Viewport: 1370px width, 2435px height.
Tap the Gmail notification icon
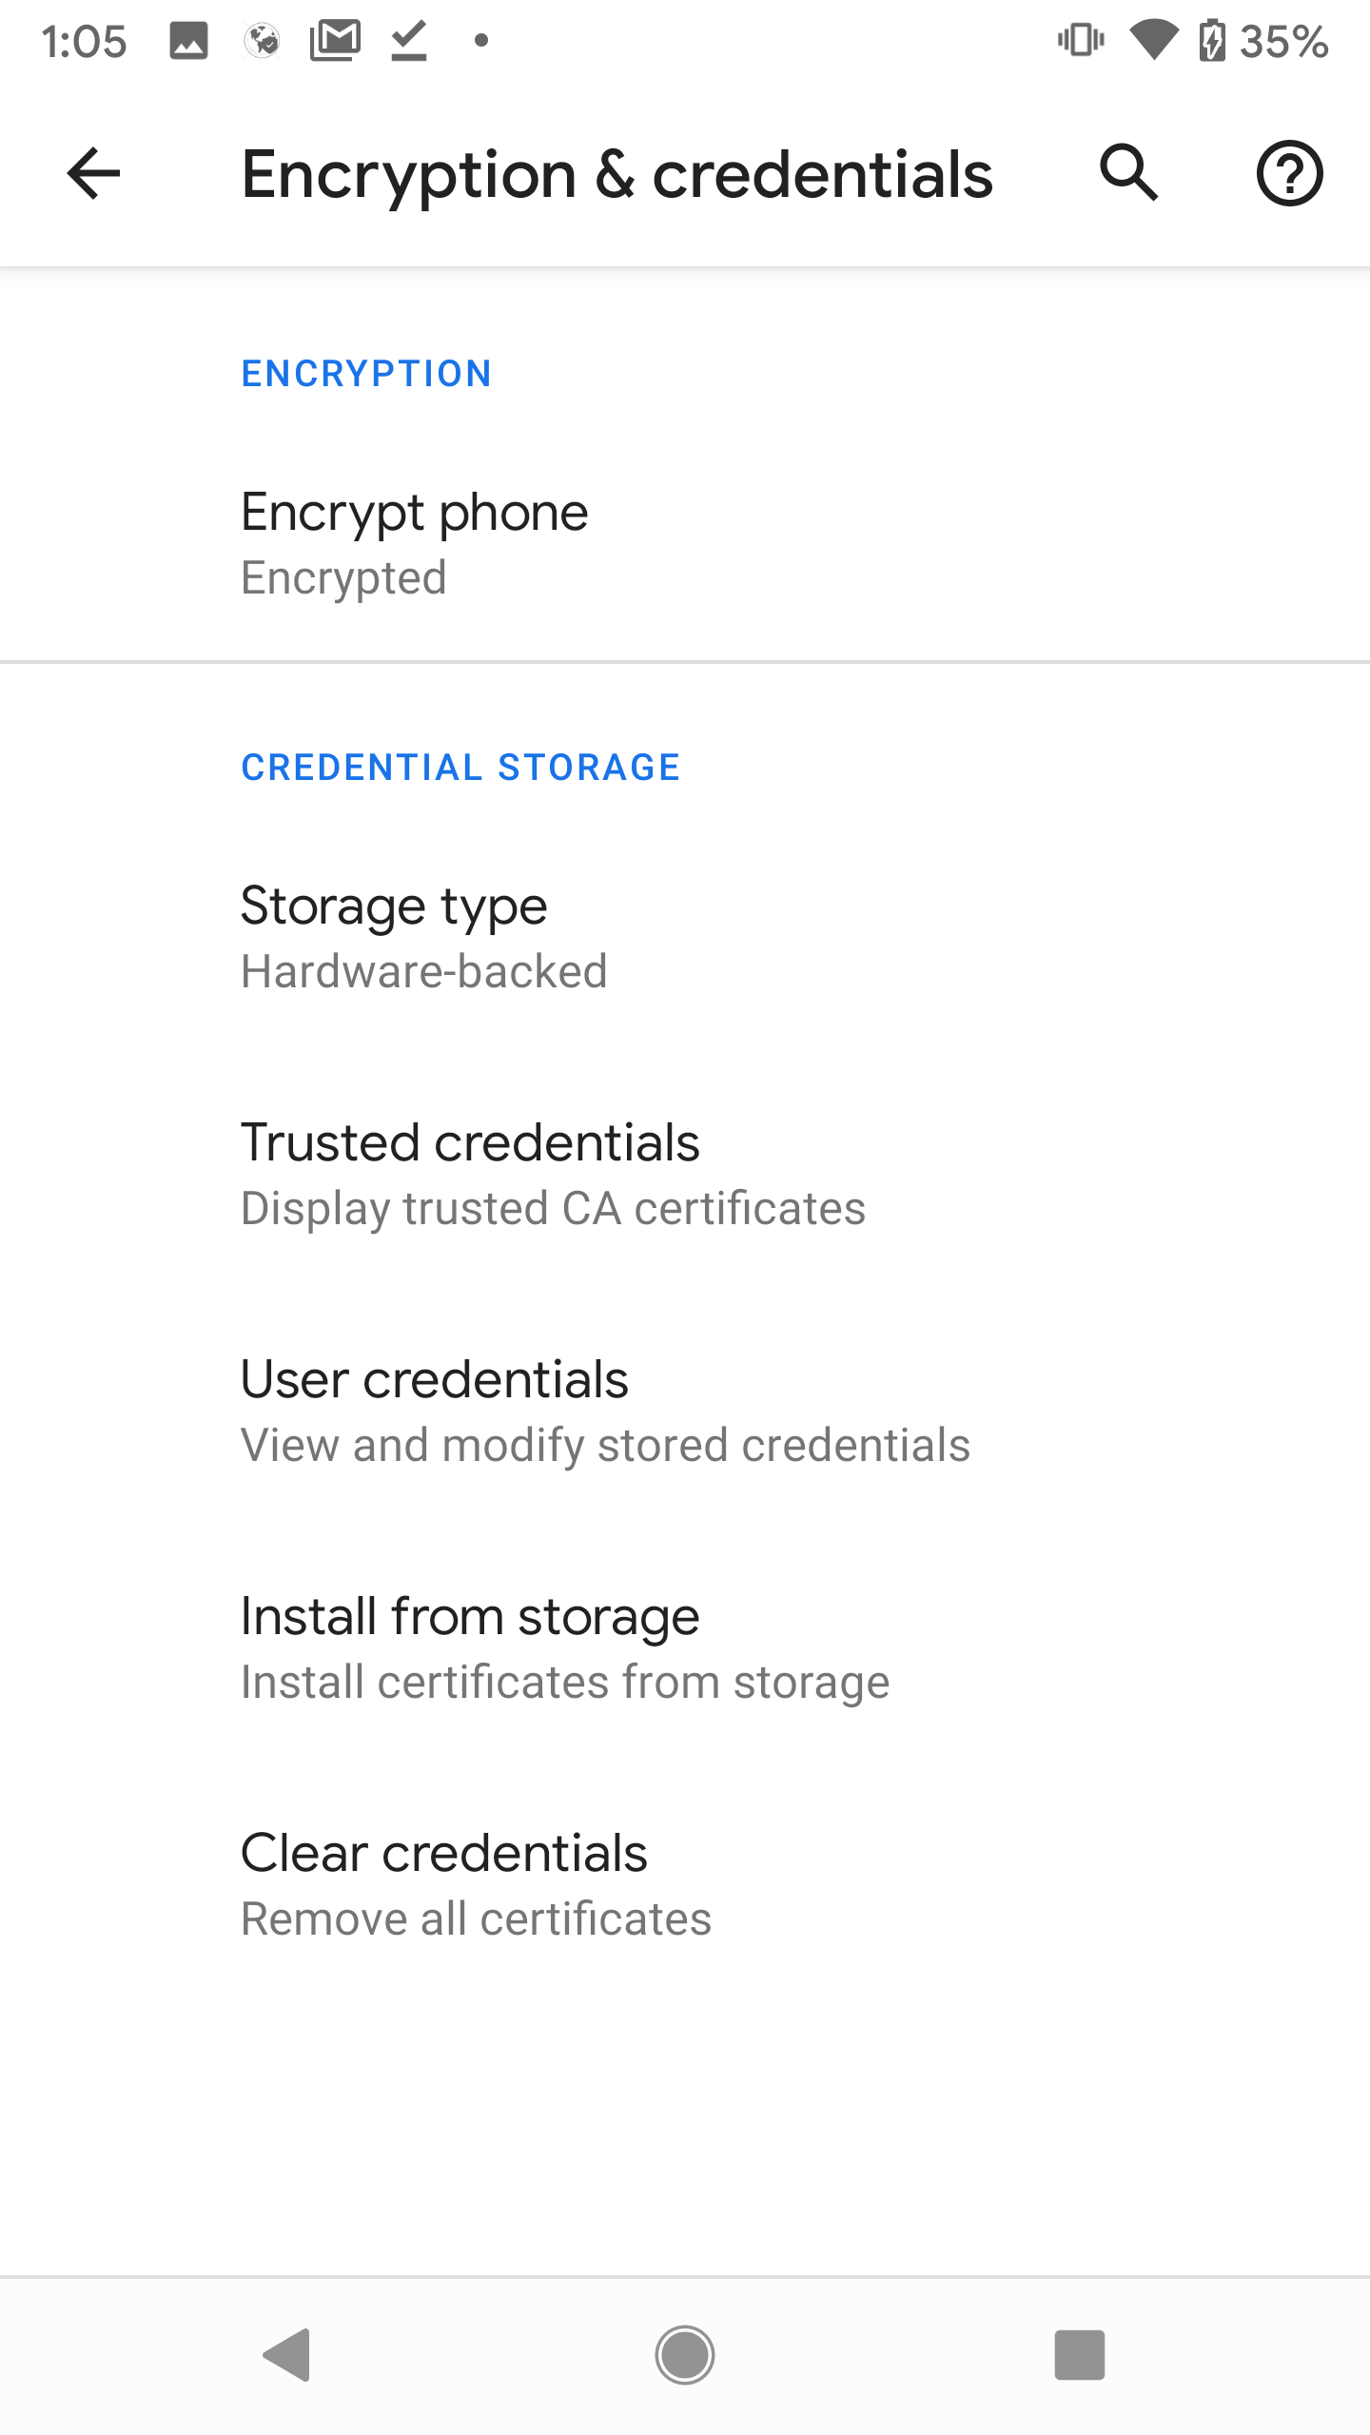[x=335, y=41]
